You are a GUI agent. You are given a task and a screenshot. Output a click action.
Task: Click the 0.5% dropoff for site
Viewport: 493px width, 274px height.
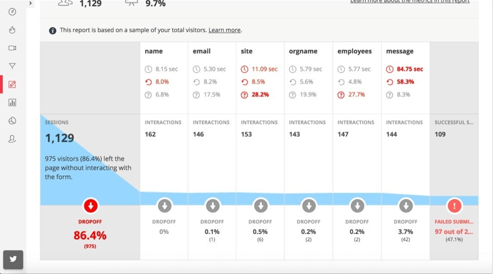point(260,232)
